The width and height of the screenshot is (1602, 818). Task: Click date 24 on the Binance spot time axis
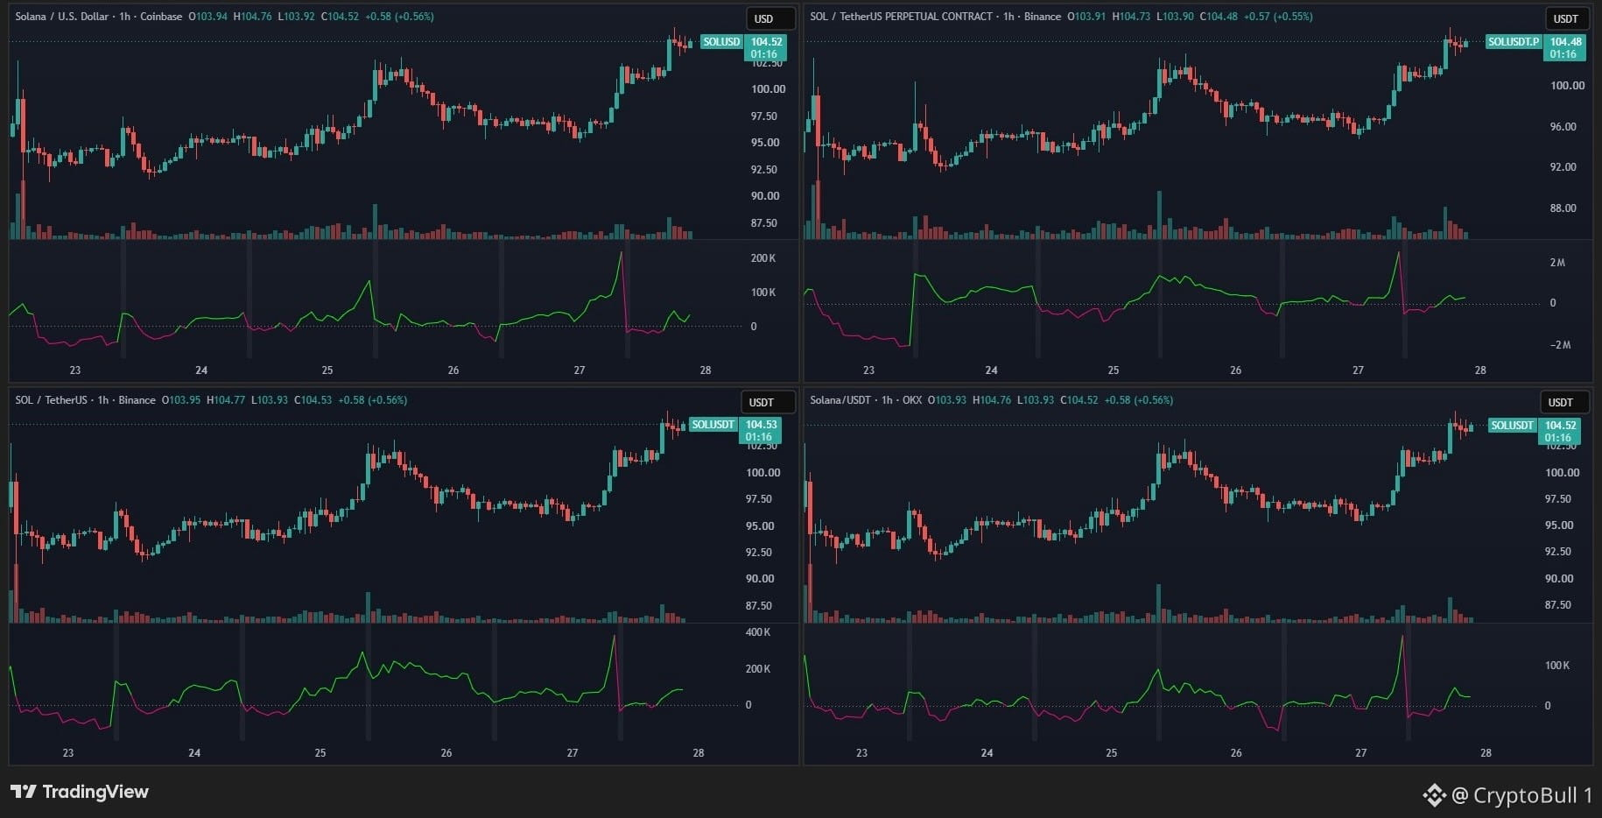[194, 753]
